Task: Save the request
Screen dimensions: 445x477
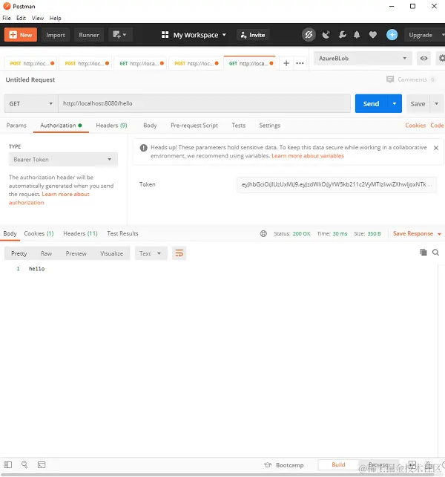Action: 418,104
